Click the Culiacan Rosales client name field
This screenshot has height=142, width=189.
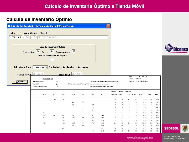coord(72,37)
